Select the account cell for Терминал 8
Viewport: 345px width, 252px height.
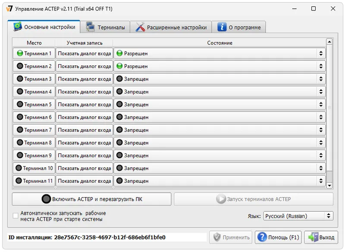point(84,142)
